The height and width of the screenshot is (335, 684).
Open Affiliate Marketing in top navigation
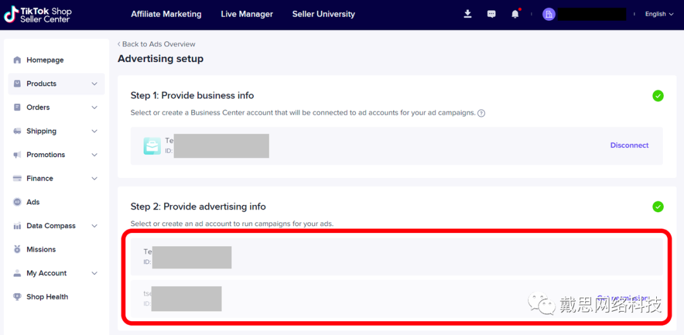tap(166, 14)
